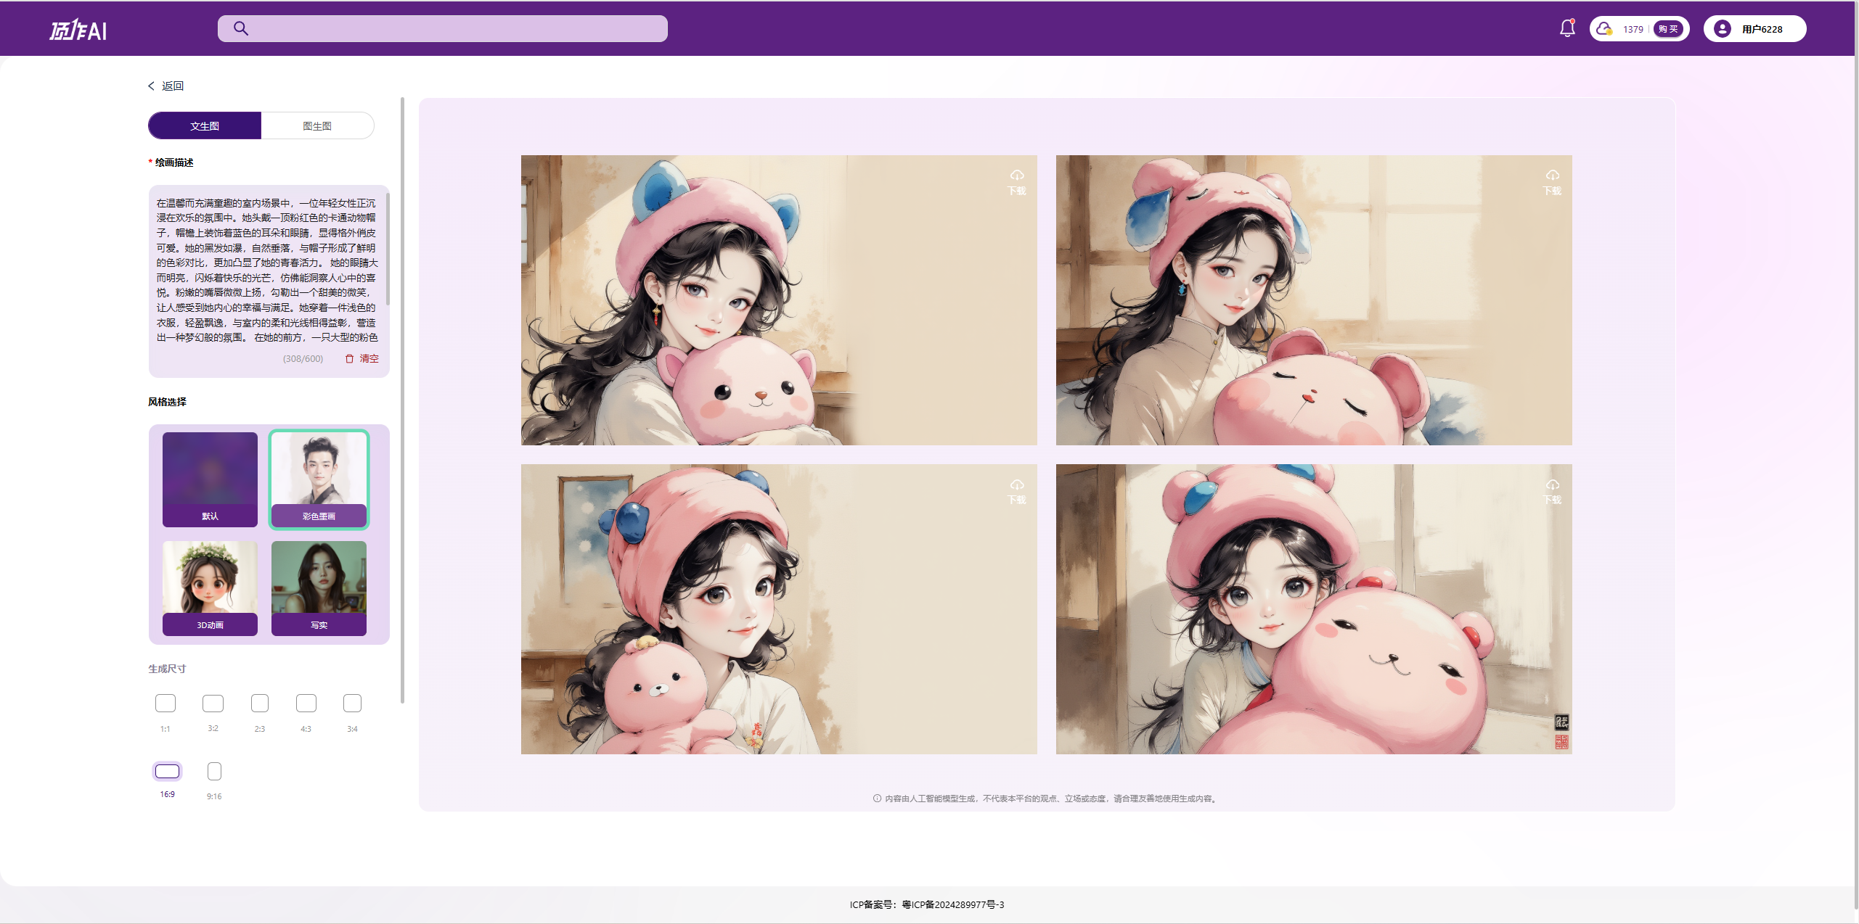Screen dimensions: 1859x924
Task: Click the user avatar icon
Action: point(1721,29)
